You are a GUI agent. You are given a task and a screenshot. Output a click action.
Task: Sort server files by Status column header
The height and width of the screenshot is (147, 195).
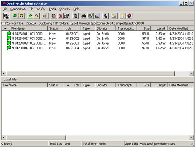[56, 28]
